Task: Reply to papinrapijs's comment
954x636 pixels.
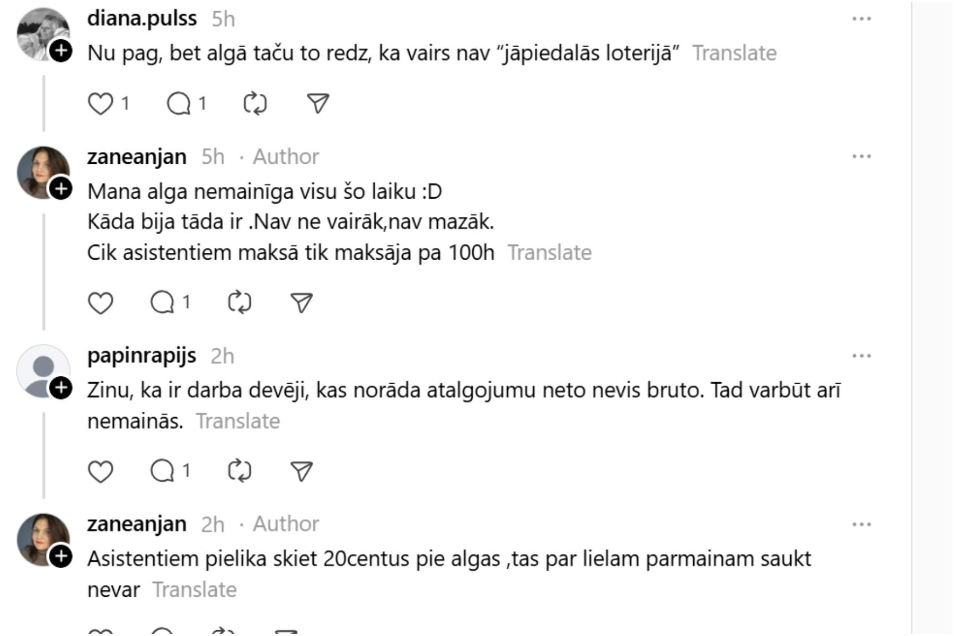Action: tap(163, 471)
